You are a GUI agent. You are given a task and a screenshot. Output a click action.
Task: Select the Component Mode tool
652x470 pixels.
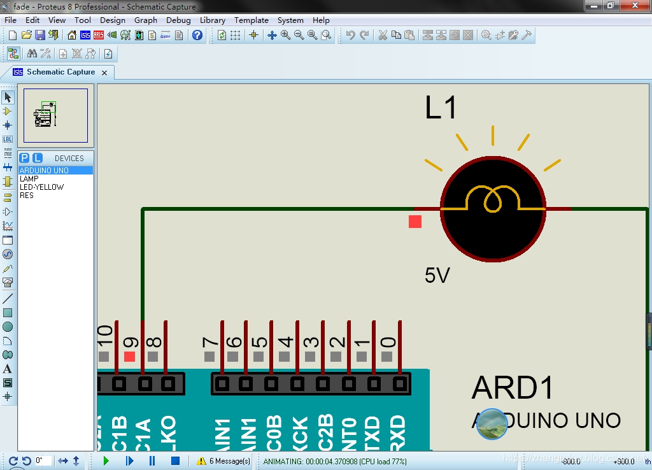(x=8, y=111)
